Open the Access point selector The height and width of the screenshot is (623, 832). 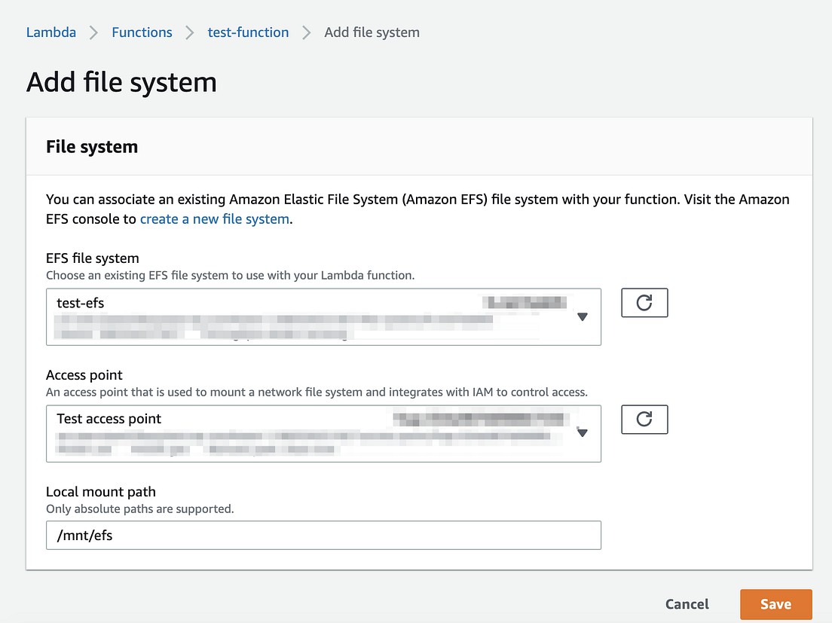(x=323, y=433)
